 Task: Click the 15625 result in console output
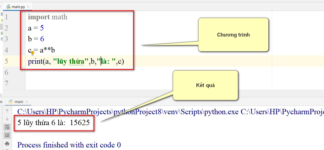(x=80, y=123)
